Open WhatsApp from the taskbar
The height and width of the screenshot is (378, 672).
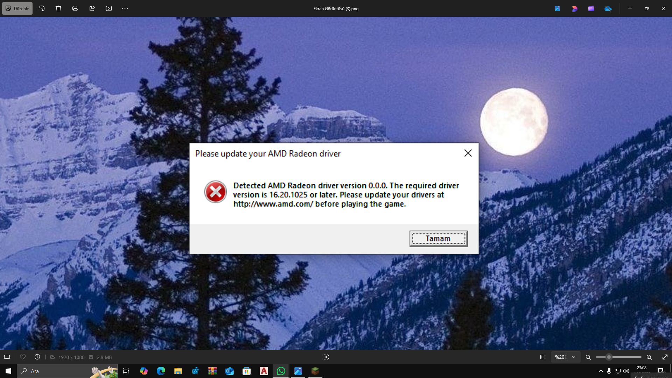[x=281, y=371]
